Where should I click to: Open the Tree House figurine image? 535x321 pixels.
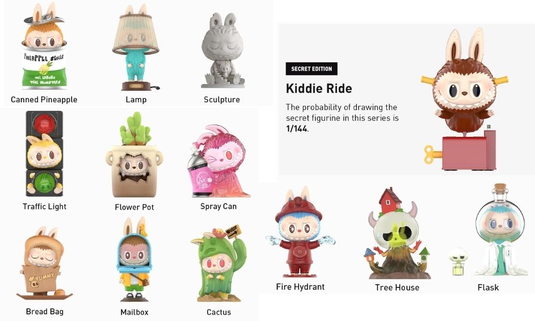(396, 233)
